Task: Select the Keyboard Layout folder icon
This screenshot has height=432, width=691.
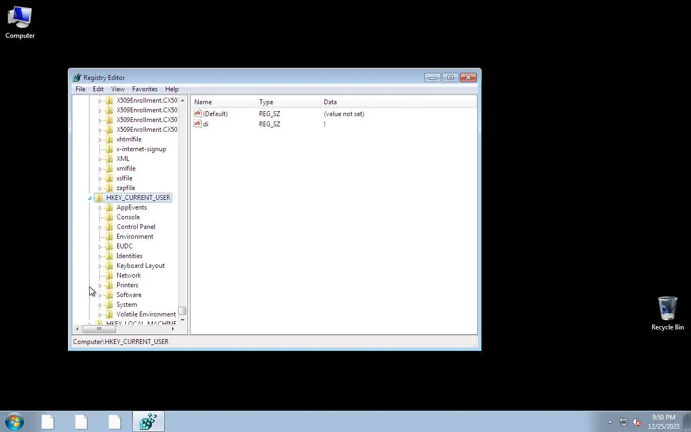Action: 110,266
